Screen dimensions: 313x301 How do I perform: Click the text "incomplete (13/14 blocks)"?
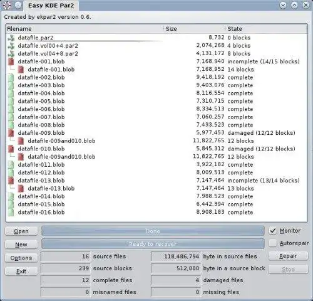pyautogui.click(x=264, y=181)
